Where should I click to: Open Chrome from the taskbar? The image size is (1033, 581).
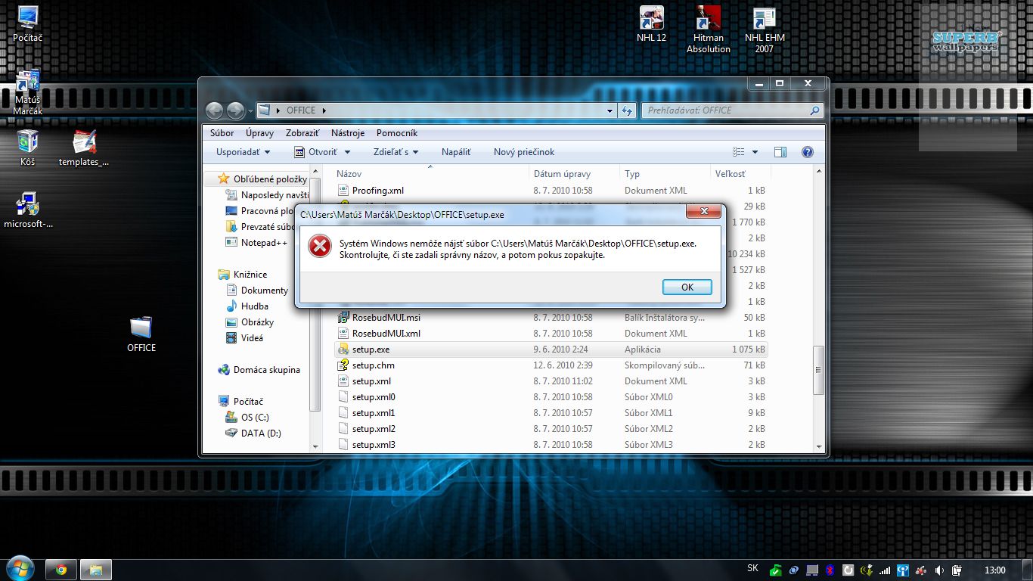click(x=61, y=570)
